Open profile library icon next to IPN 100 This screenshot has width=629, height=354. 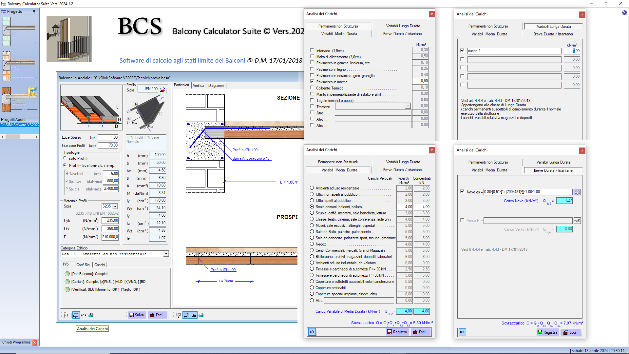click(x=162, y=89)
